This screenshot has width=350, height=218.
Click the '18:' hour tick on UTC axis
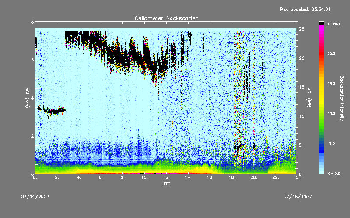click(232, 177)
